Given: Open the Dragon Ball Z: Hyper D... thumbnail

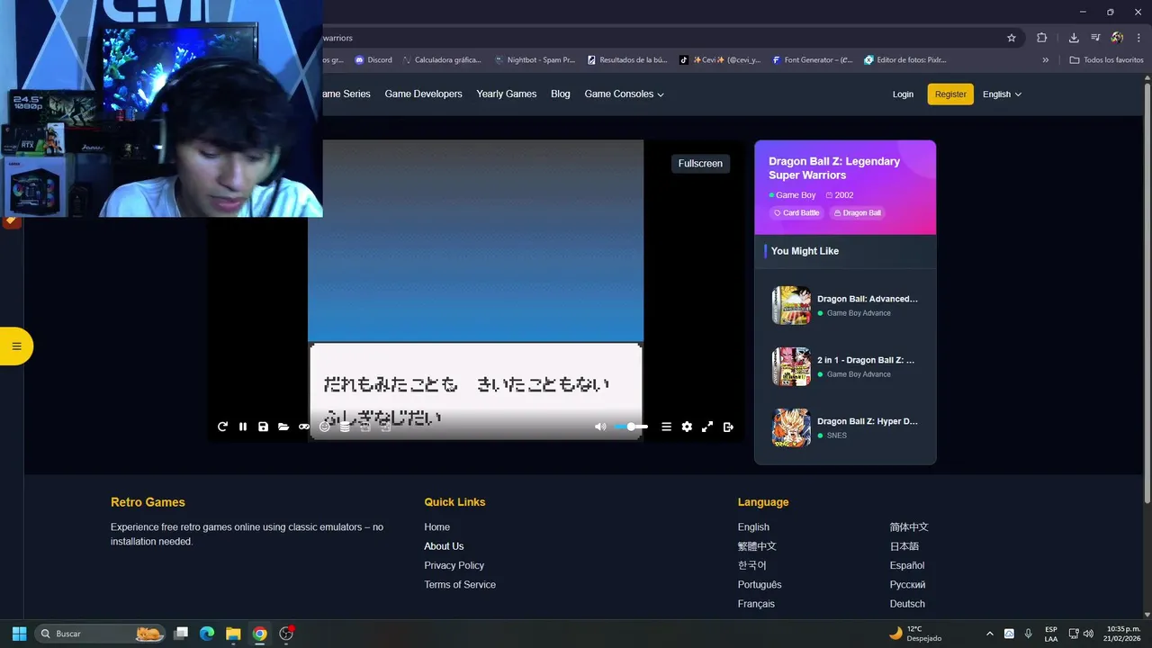Looking at the screenshot, I should tap(791, 427).
